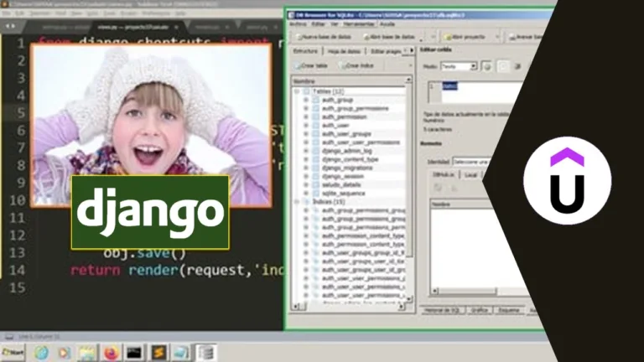This screenshot has height=362, width=644.
Task: Expand the auth_user table node
Action: coord(306,125)
